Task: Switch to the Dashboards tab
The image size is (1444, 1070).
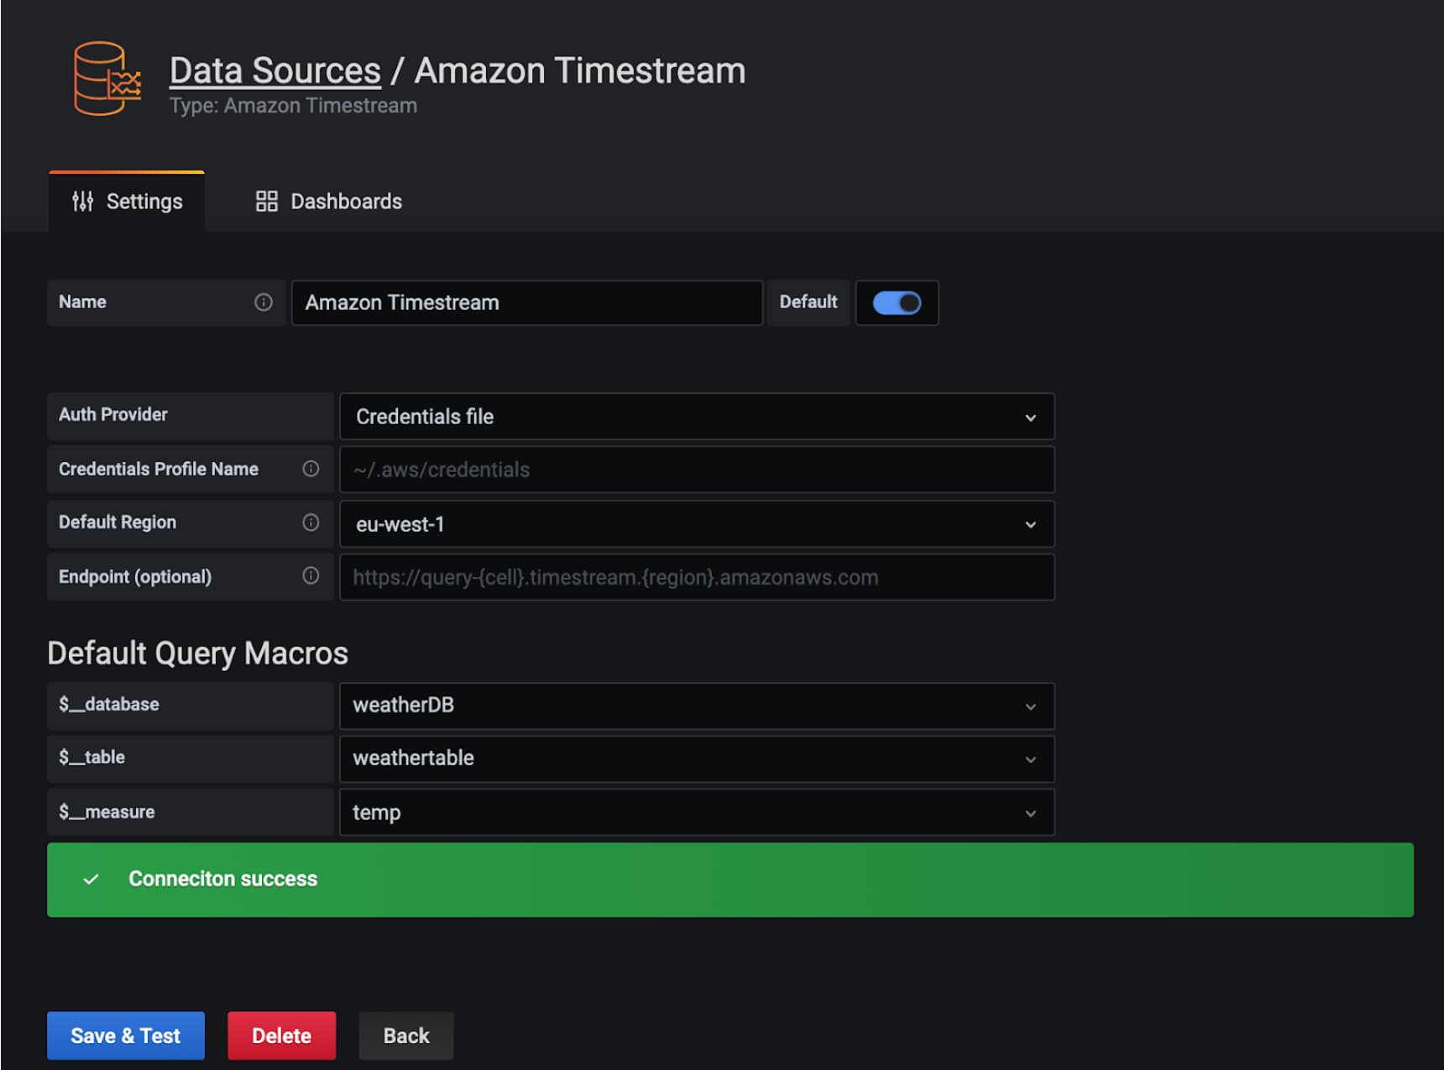Action: (329, 202)
